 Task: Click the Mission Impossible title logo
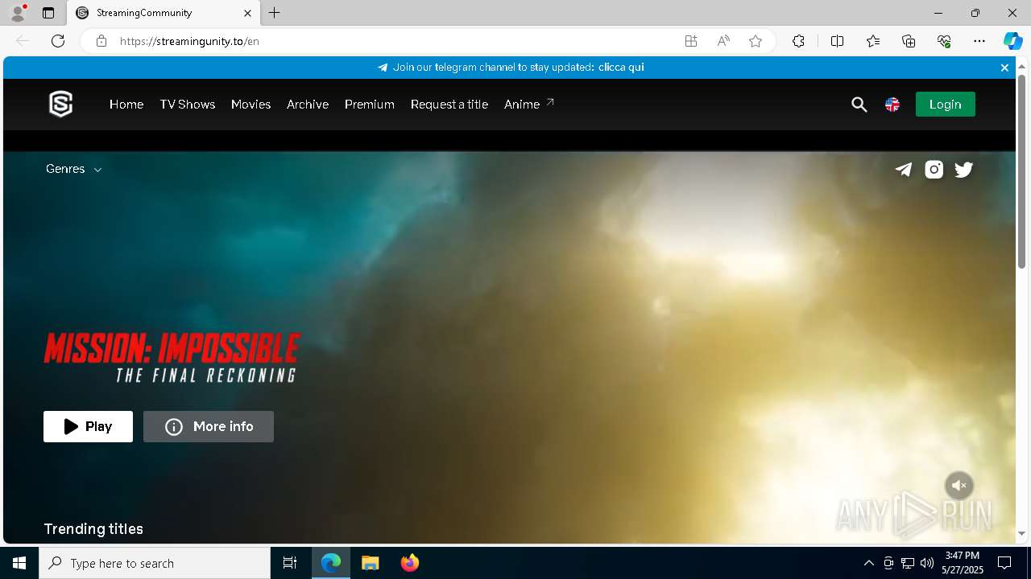coord(172,357)
